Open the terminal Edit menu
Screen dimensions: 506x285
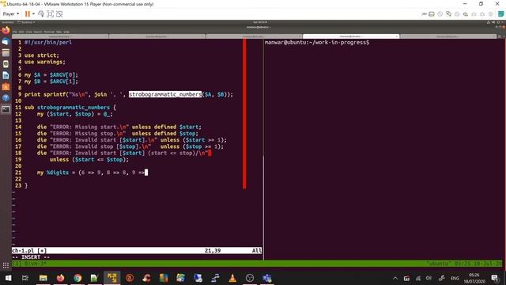click(x=21, y=32)
